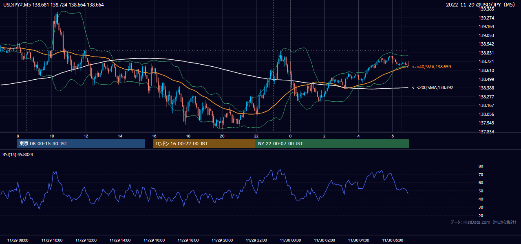The width and height of the screenshot is (521, 244).
Task: Select the NY 22:00-07:00 JST session bar
Action: coord(332,144)
